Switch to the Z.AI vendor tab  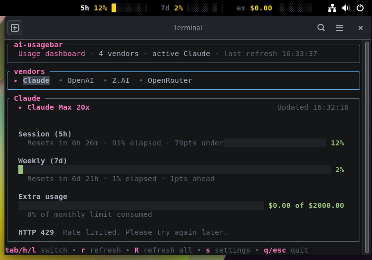(x=121, y=80)
